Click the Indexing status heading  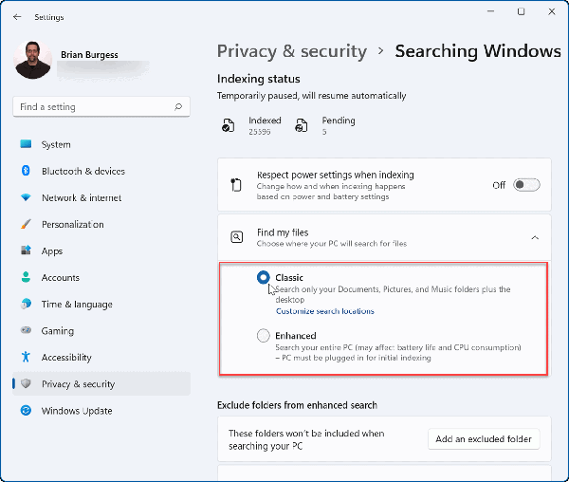click(x=258, y=79)
